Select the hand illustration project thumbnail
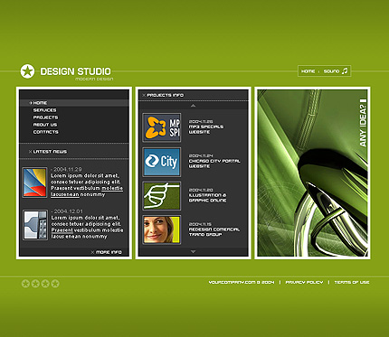The image size is (389, 337). [162, 196]
